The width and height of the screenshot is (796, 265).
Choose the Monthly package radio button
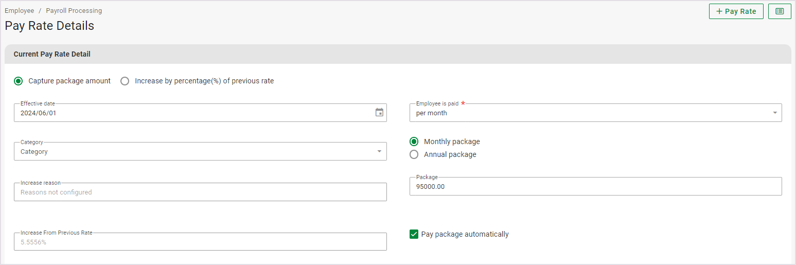414,142
